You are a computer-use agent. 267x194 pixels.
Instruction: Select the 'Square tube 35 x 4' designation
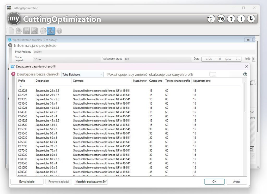pyautogui.click(x=46, y=103)
